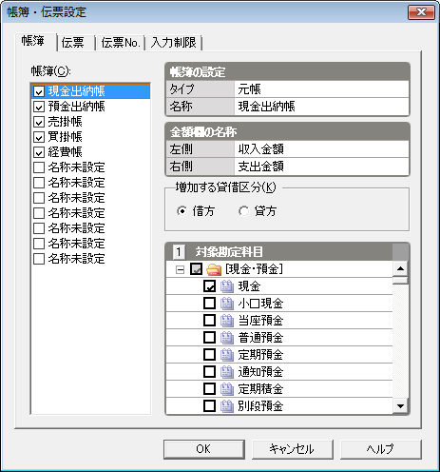Image resolution: width=440 pixels, height=472 pixels.
Task: Click the account icon beside 当座預金
Action: 227,321
